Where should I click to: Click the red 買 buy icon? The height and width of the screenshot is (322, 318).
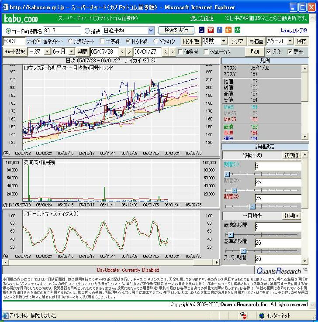[x=211, y=30]
